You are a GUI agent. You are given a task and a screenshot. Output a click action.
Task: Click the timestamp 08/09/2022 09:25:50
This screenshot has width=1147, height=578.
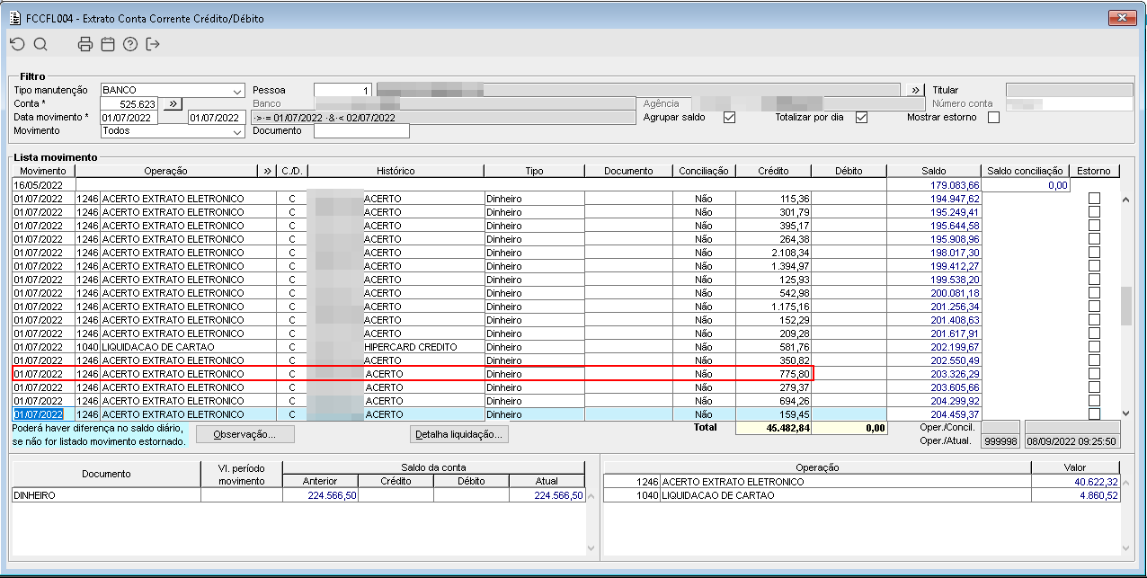tap(1074, 441)
